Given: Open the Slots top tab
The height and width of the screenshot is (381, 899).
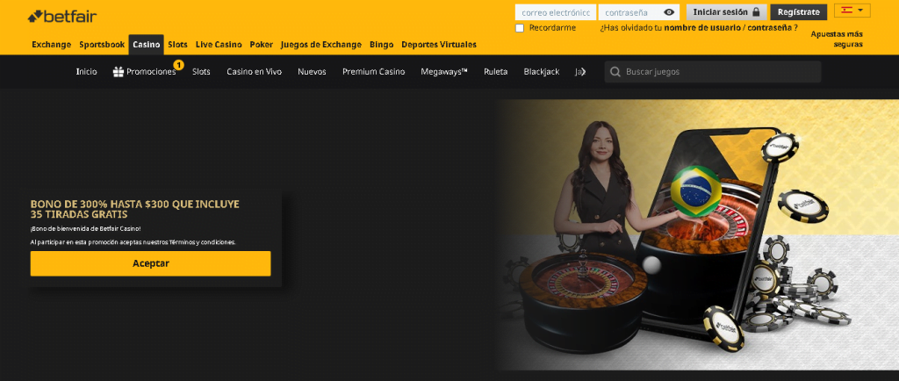Looking at the screenshot, I should tap(177, 45).
